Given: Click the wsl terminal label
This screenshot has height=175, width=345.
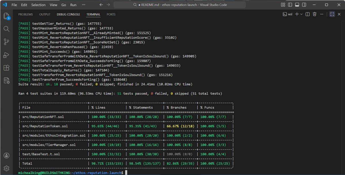Looking at the screenshot, I should point(290,14).
